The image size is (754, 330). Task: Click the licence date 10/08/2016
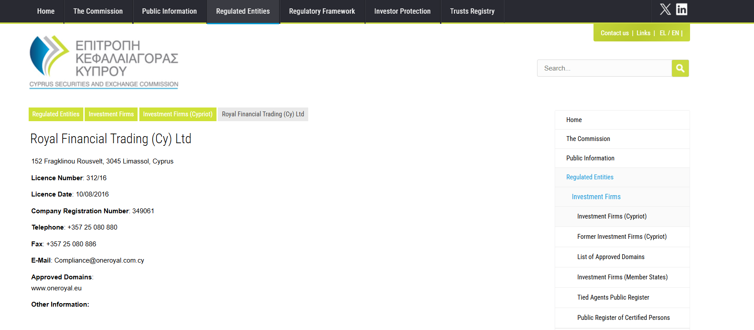pos(92,194)
